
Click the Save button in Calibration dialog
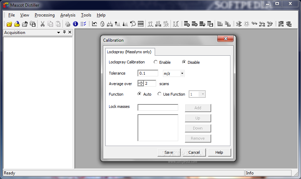169,152
